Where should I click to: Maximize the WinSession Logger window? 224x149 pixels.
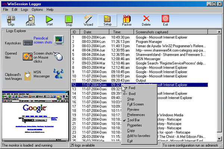[x=214, y=4]
